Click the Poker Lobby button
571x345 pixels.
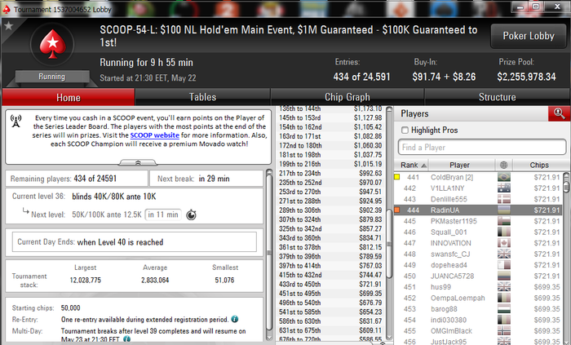(x=529, y=36)
